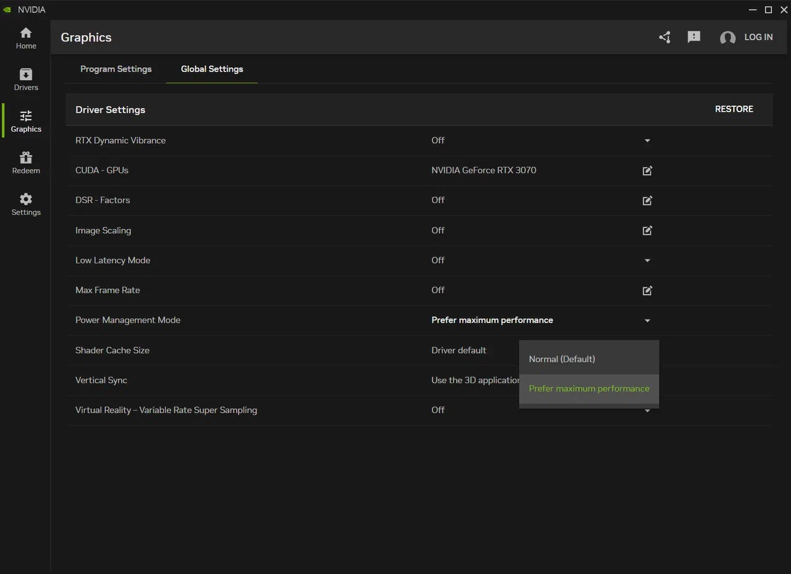Image resolution: width=791 pixels, height=574 pixels.
Task: Open the Settings gear in sidebar
Action: [26, 204]
